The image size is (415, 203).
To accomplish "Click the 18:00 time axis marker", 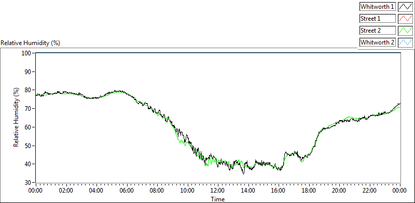I will pyautogui.click(x=309, y=191).
